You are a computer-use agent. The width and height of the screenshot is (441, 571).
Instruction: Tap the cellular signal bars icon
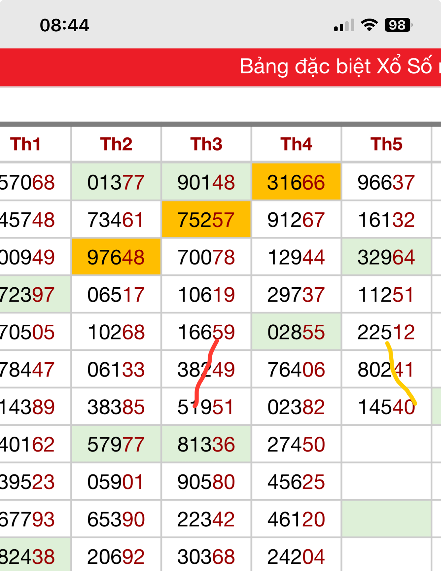[x=344, y=25]
